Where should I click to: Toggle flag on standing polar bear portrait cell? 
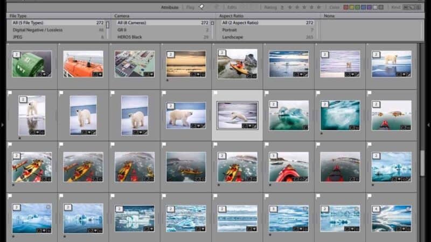[x=10, y=93]
